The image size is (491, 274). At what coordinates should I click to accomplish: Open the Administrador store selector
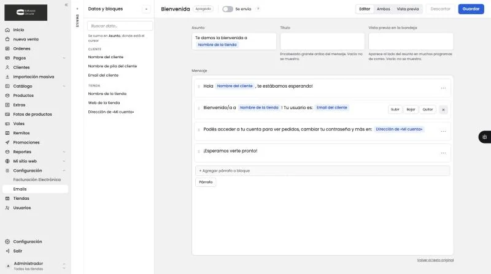pos(36,266)
